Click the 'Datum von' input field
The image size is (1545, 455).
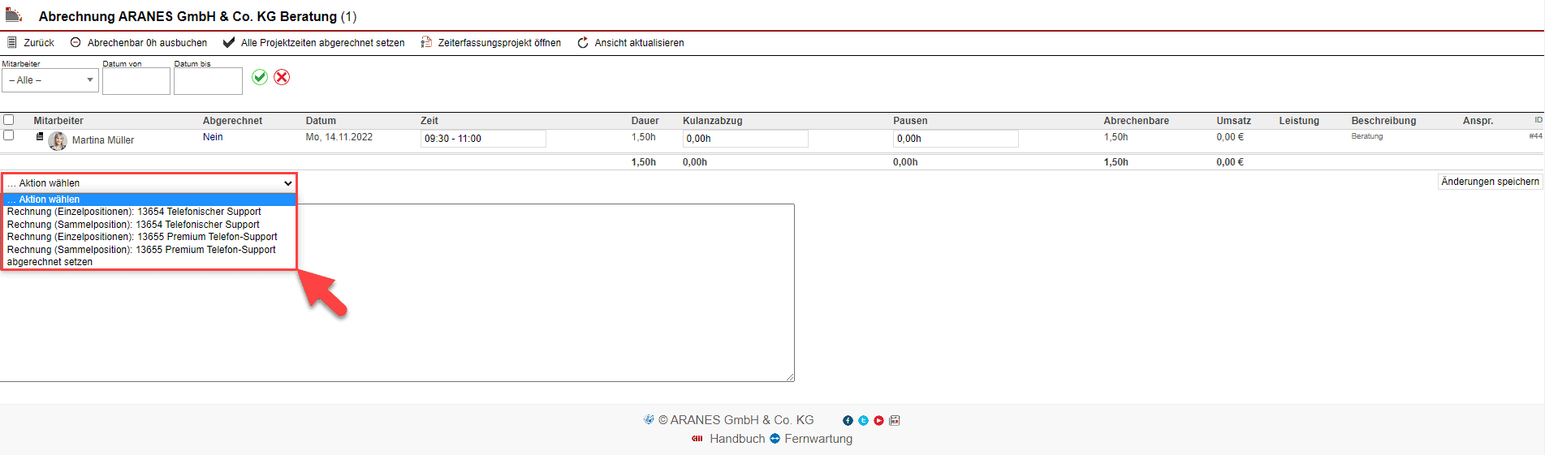coord(136,81)
